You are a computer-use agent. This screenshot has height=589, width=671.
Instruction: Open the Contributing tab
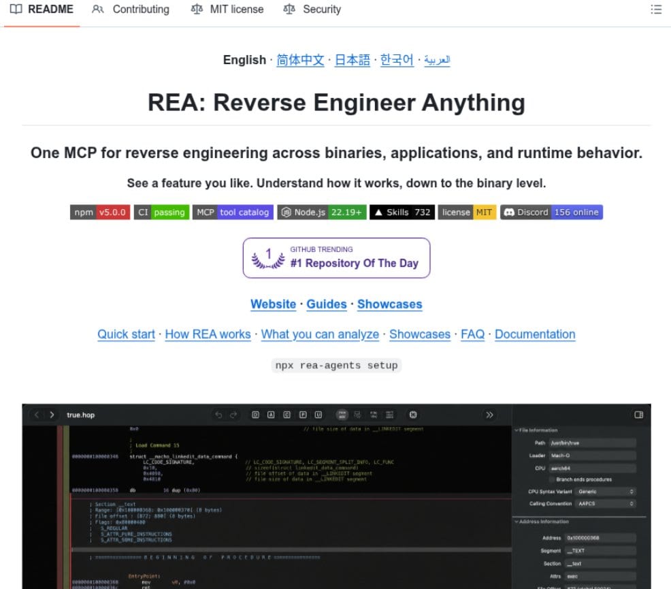(131, 10)
